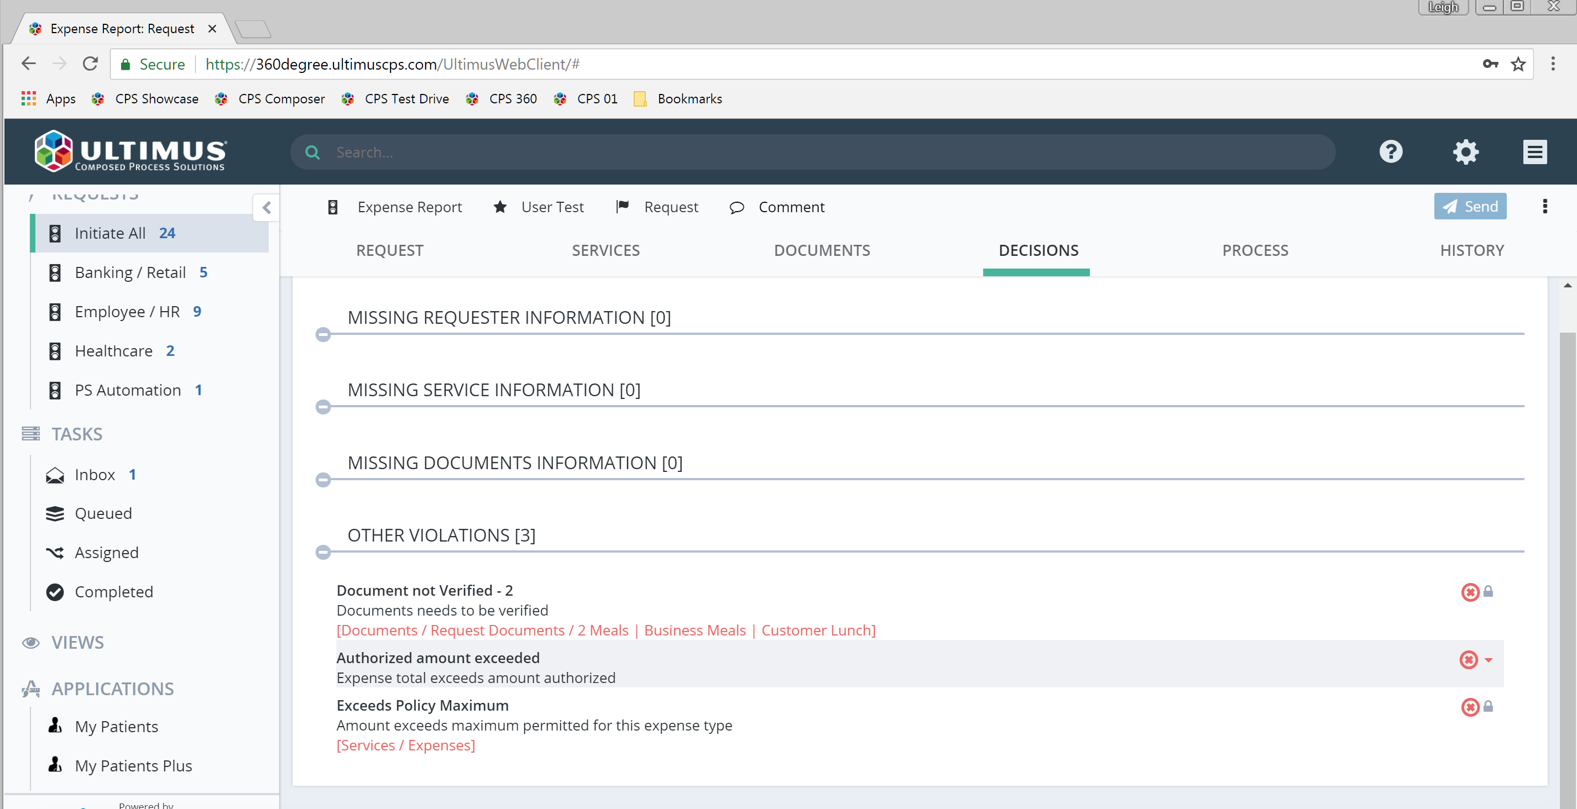
Task: Open the settings gear in header
Action: click(x=1465, y=152)
